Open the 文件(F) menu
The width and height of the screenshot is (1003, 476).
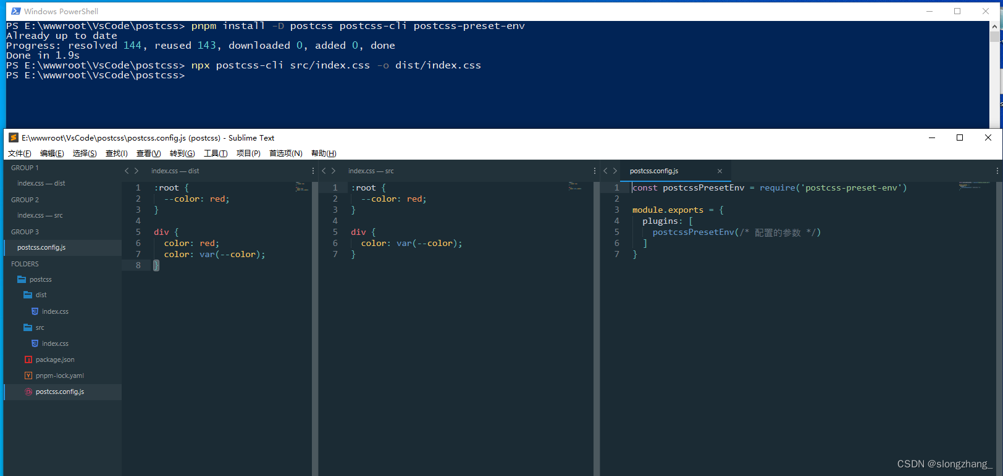coord(20,154)
